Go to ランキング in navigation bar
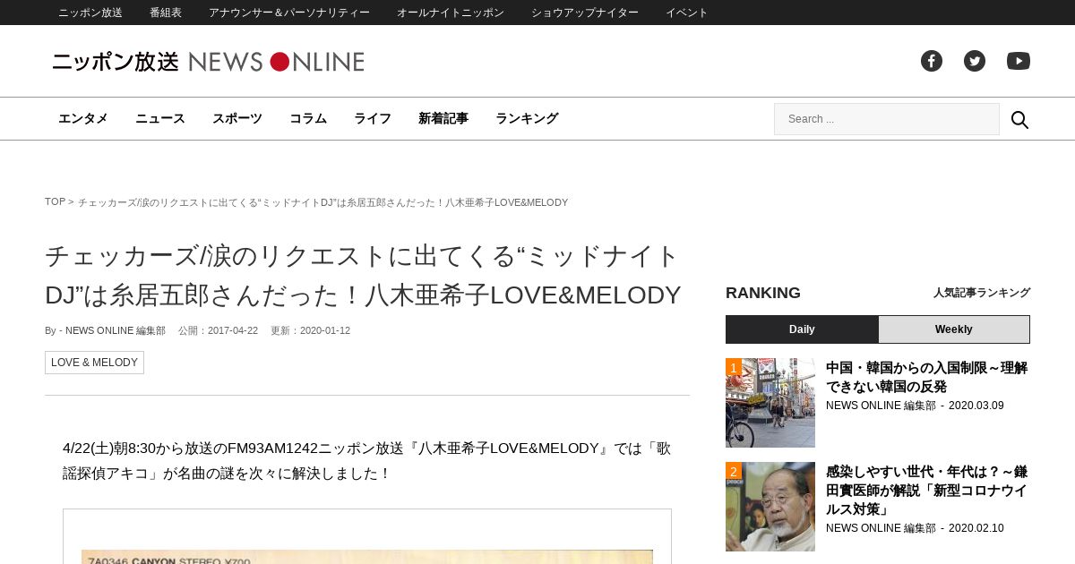The image size is (1075, 564). coord(527,118)
